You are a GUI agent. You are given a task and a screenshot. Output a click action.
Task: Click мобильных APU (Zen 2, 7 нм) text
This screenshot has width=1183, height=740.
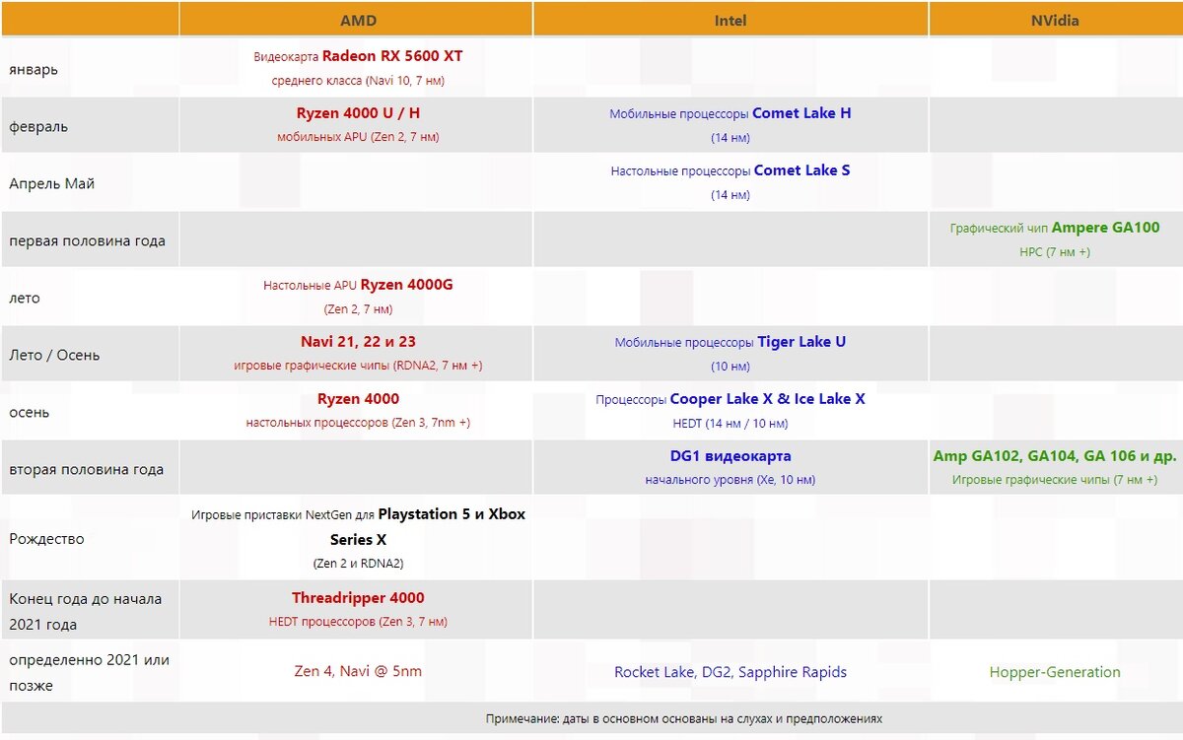pos(358,138)
